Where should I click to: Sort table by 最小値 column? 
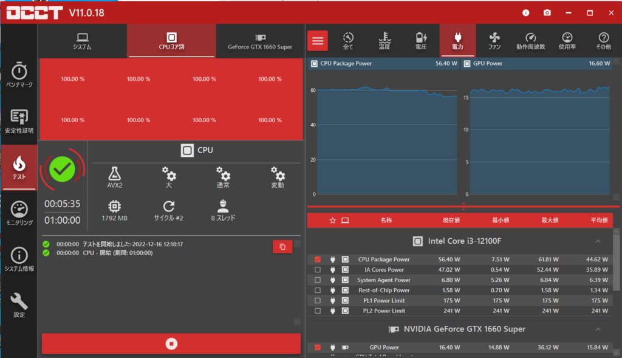pyautogui.click(x=501, y=220)
